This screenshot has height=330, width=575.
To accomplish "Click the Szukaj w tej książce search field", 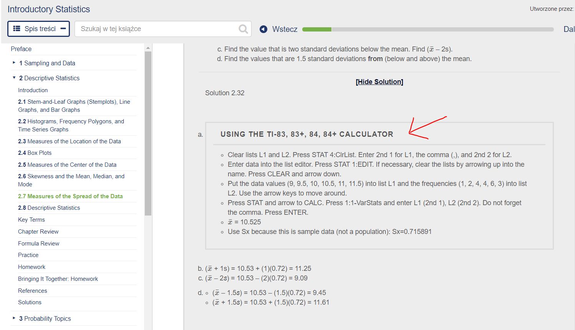I will tap(154, 29).
